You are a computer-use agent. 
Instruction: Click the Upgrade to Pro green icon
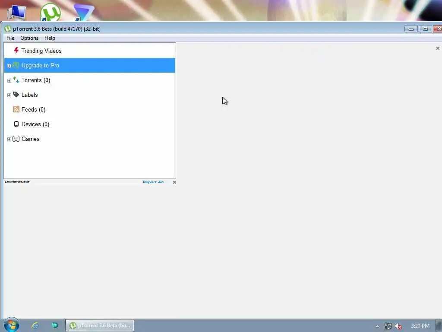(x=16, y=65)
